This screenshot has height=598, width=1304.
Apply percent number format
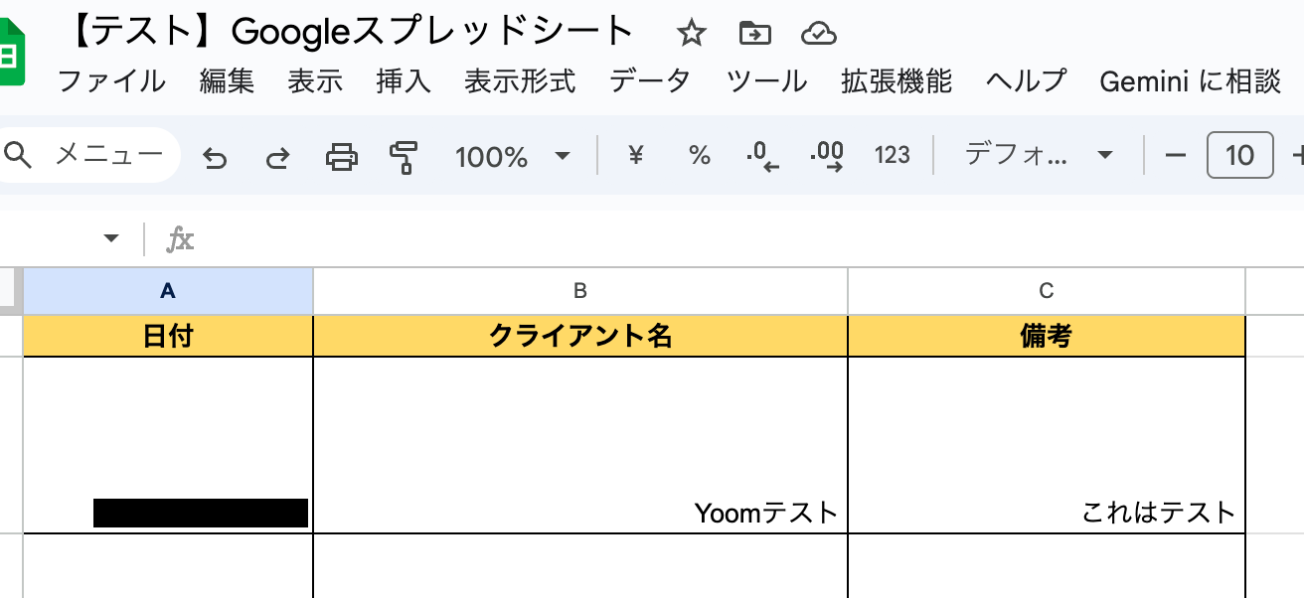(700, 156)
